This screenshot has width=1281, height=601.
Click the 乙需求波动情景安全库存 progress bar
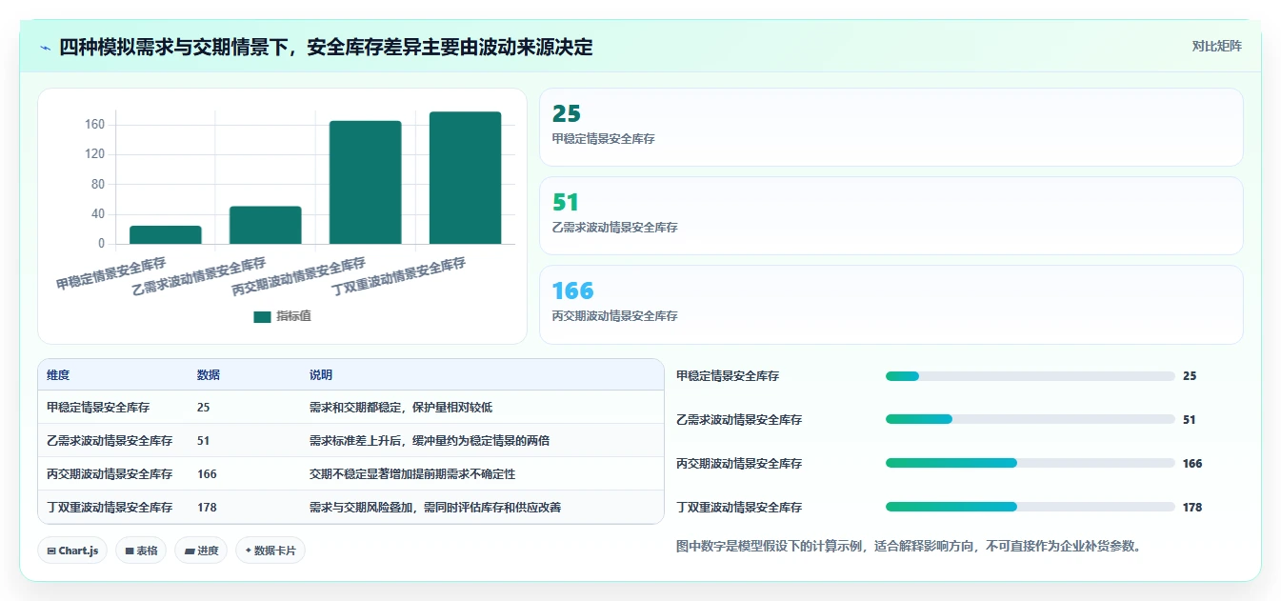click(1030, 419)
